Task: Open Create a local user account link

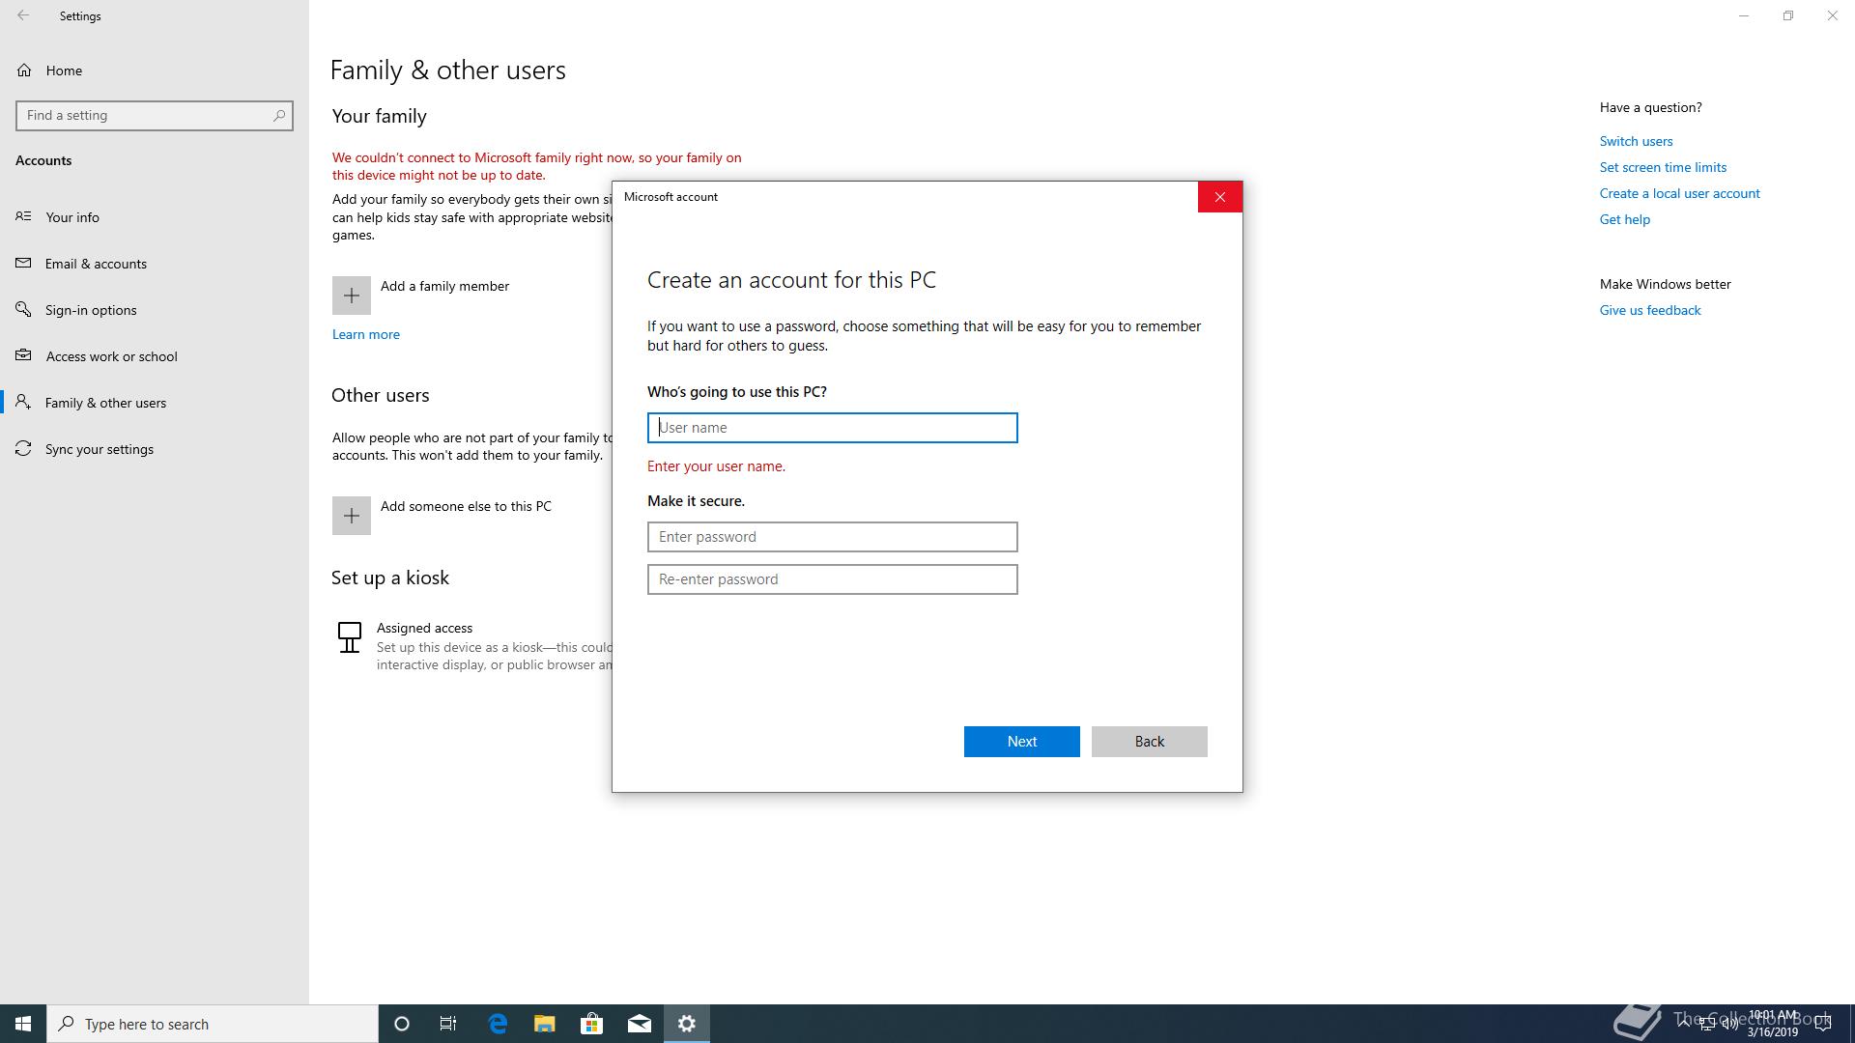Action: [x=1679, y=193]
